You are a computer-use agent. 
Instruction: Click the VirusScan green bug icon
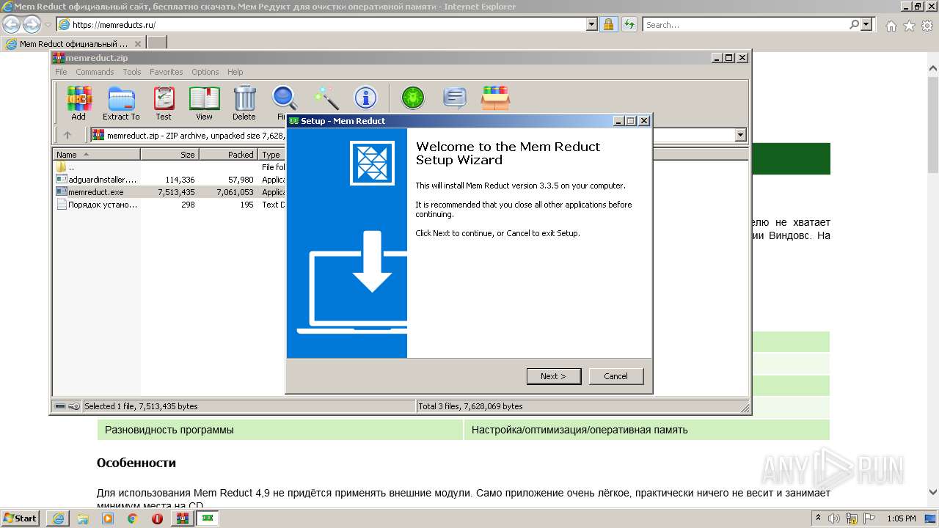[413, 98]
